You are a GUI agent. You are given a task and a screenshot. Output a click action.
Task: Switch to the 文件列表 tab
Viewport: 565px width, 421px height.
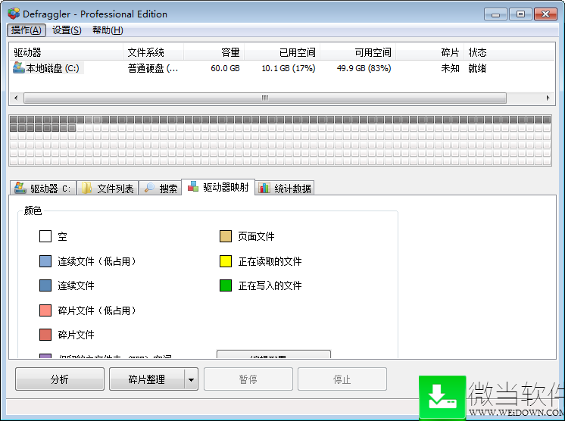click(108, 188)
